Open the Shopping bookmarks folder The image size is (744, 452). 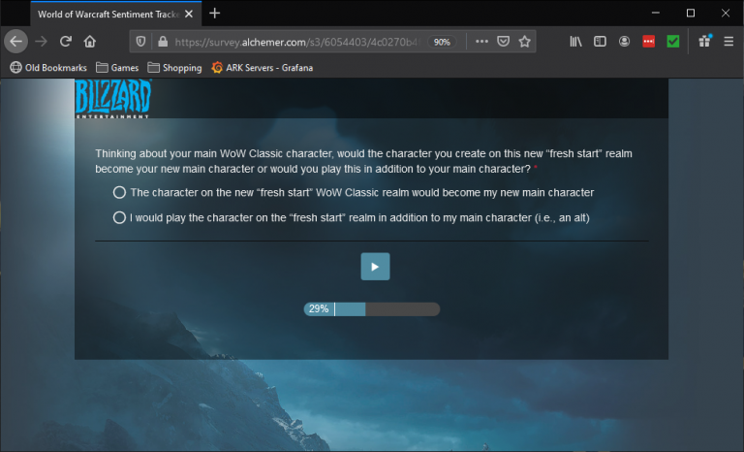(x=174, y=68)
